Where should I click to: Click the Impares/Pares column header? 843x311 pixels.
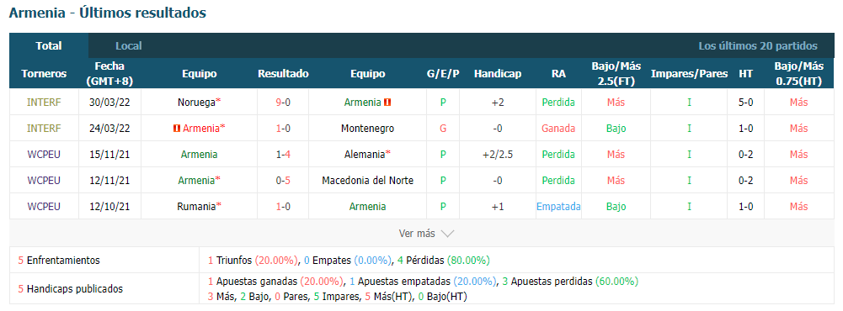pyautogui.click(x=689, y=74)
